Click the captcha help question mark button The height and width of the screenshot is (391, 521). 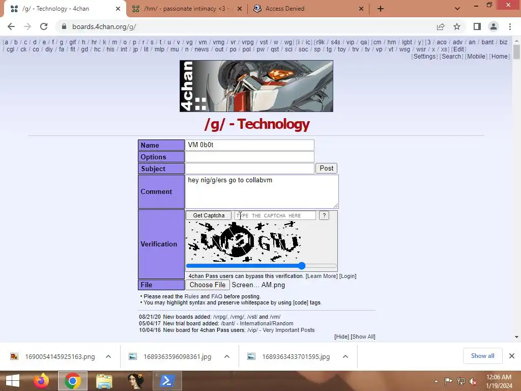click(x=324, y=215)
